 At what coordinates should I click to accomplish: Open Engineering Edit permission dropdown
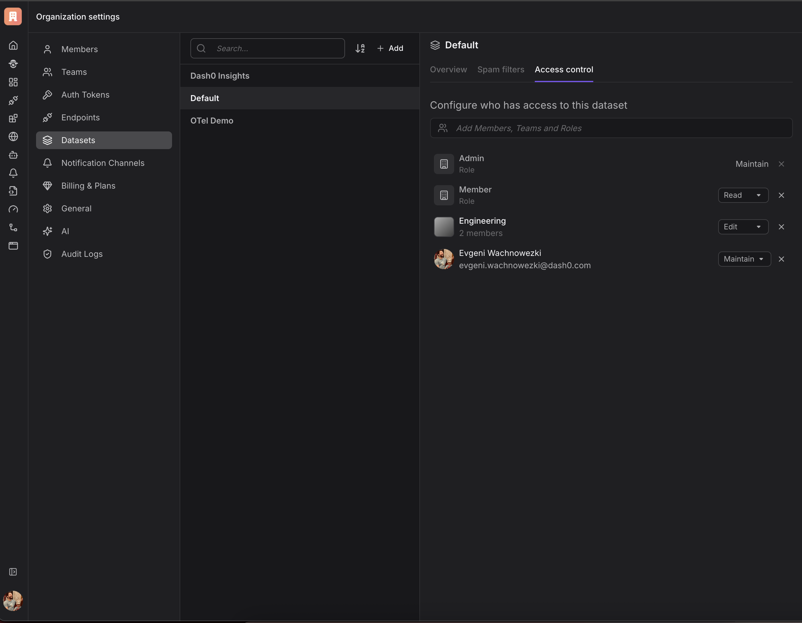(743, 227)
